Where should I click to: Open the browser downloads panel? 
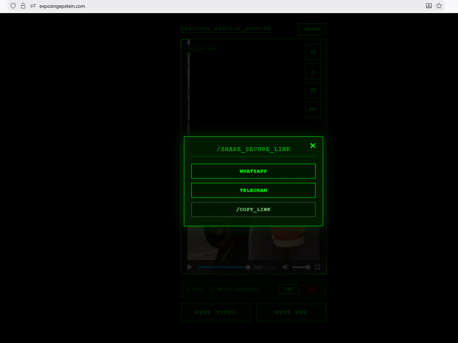tap(429, 6)
